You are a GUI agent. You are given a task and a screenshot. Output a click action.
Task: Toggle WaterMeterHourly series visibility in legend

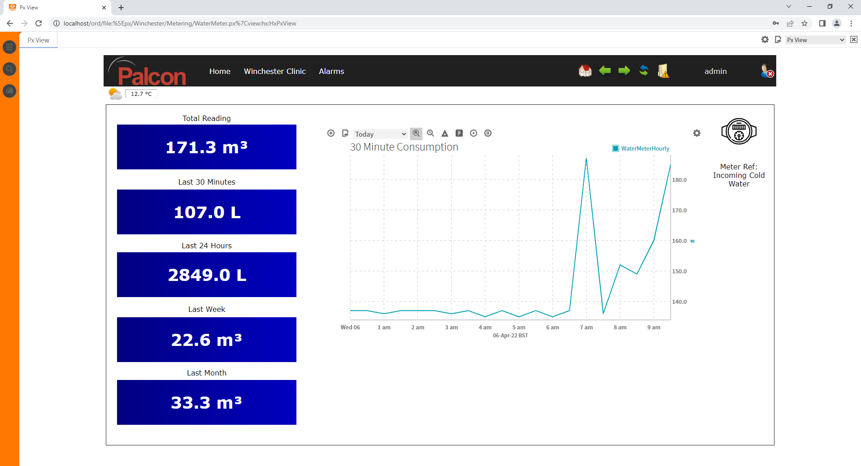coord(616,148)
